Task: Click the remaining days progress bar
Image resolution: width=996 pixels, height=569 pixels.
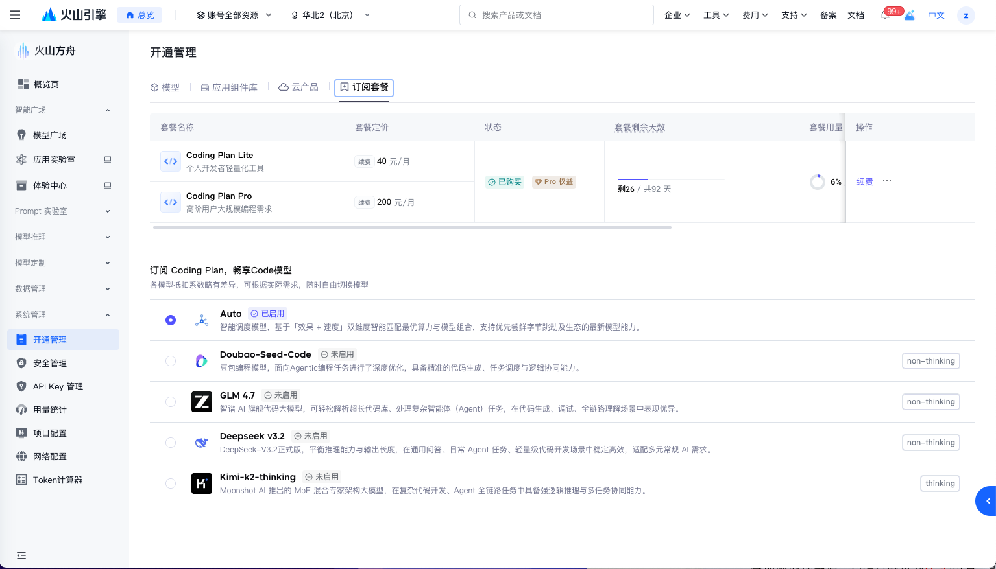Action: click(x=670, y=179)
